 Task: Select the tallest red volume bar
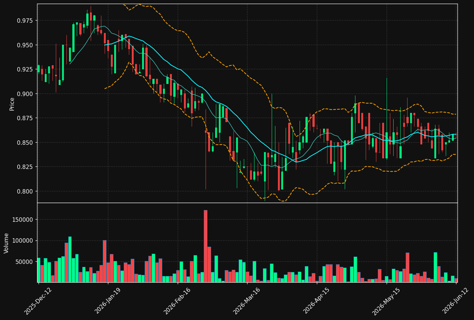click(206, 246)
